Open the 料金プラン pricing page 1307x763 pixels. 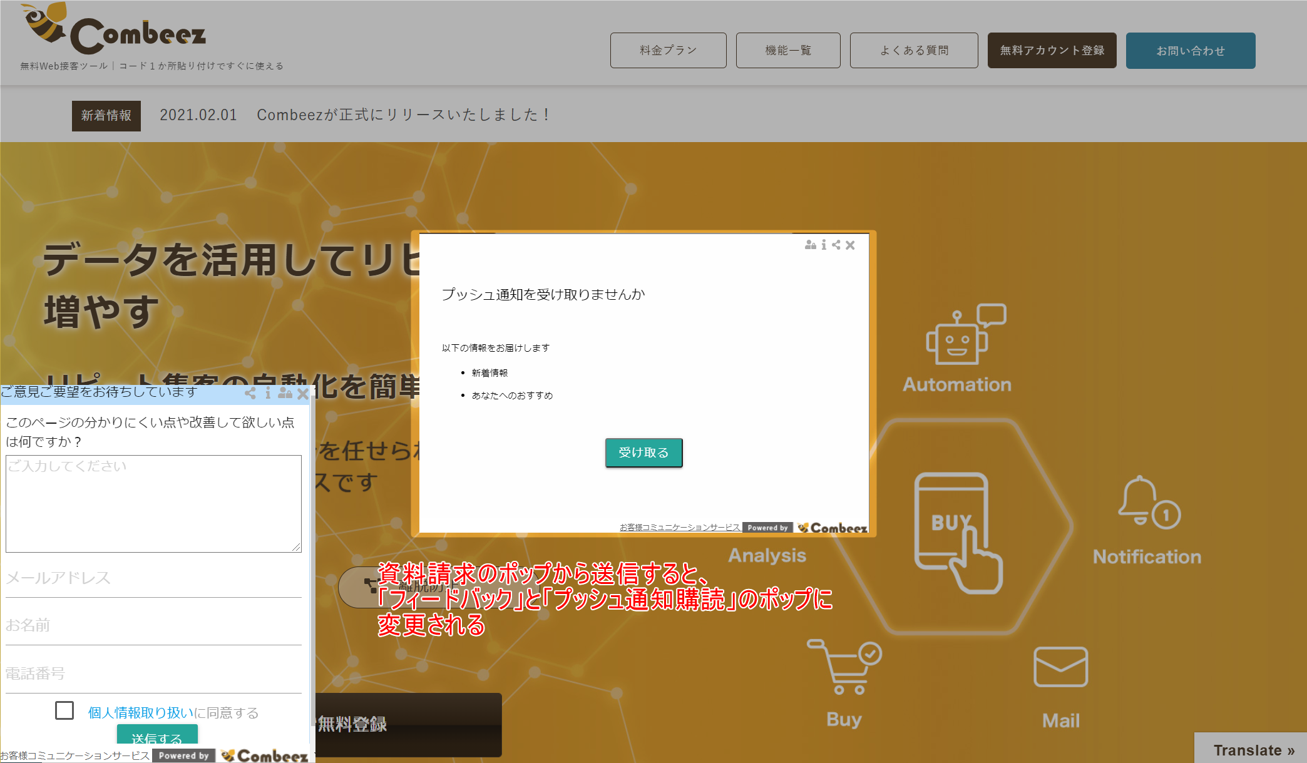pos(668,50)
